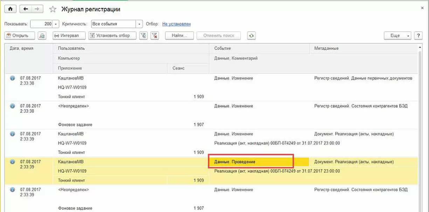
Task: Select Данные. Изменение event in last <Неопределен> row
Action: tap(234, 190)
